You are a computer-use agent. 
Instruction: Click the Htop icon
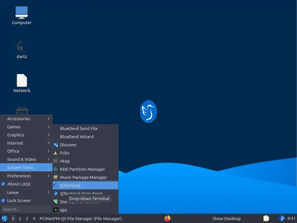56,161
